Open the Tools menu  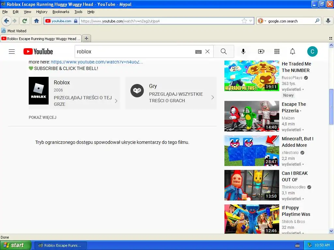[78, 12]
